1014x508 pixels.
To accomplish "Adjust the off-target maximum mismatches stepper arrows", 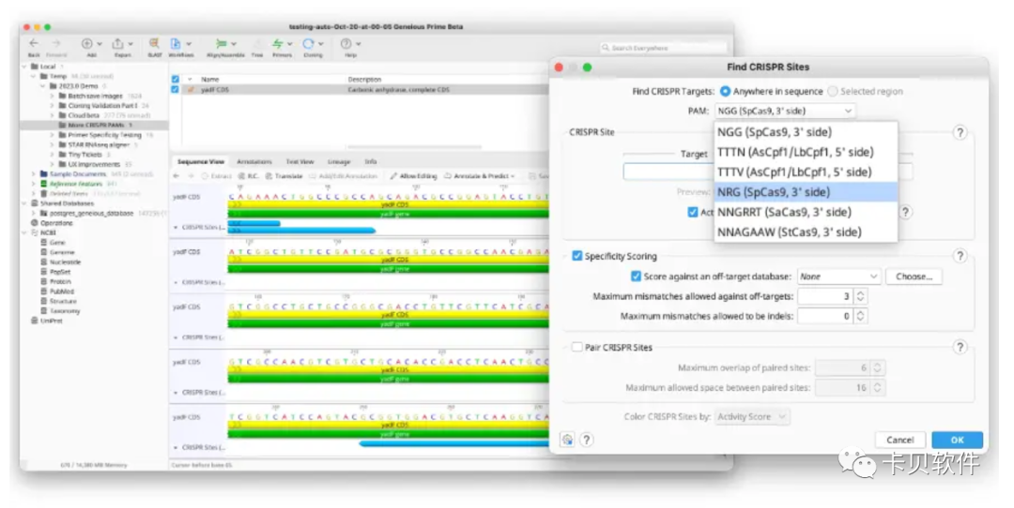I will coord(860,296).
